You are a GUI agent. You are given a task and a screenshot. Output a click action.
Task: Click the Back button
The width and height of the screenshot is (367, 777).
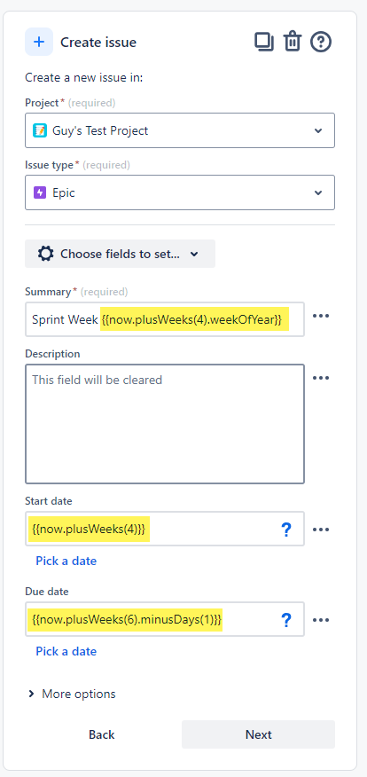(x=102, y=734)
